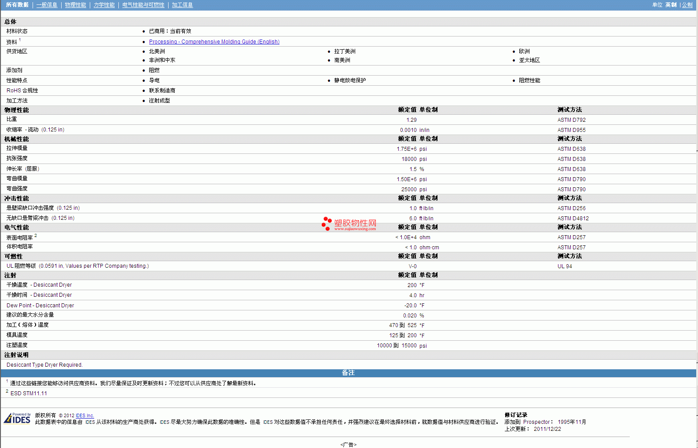The height and width of the screenshot is (448, 698).
Task: Open the 电气性能与可燃性 tab
Action: [x=143, y=5]
